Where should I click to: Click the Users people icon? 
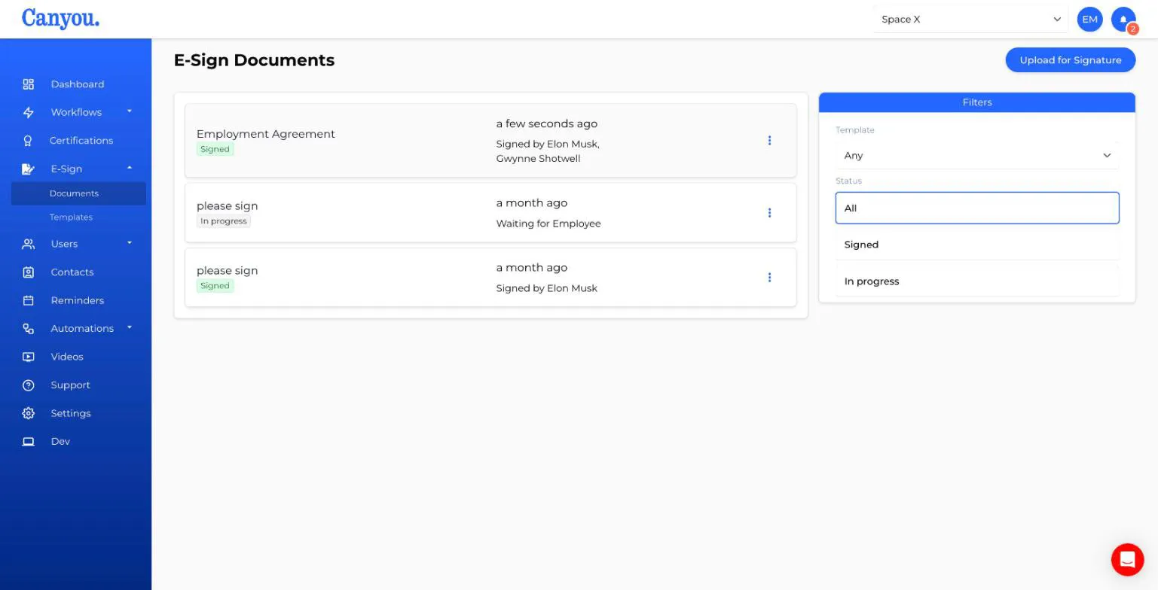29,244
